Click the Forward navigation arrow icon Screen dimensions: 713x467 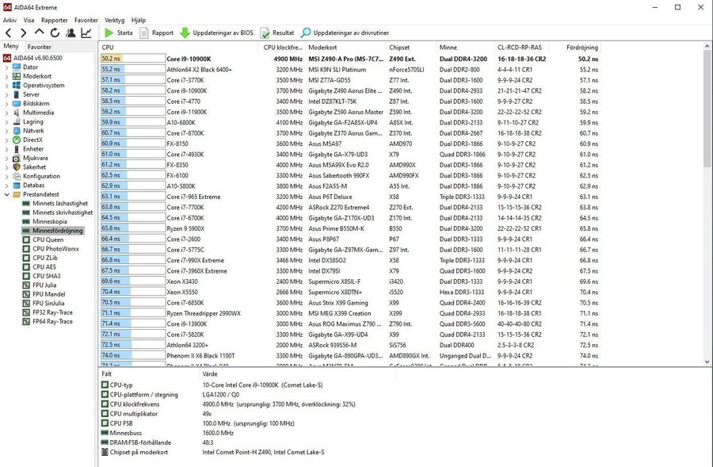[24, 33]
